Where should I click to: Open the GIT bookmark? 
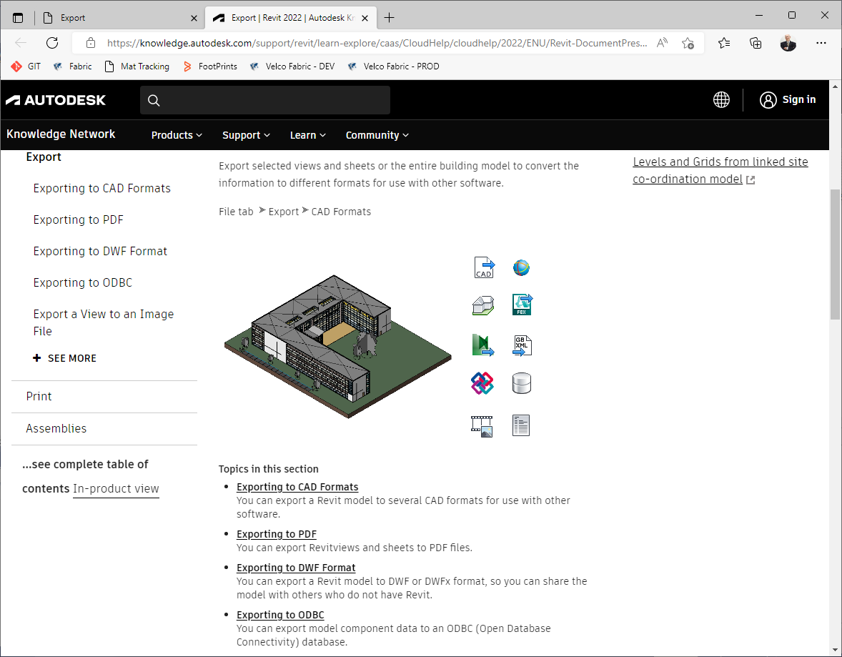26,66
